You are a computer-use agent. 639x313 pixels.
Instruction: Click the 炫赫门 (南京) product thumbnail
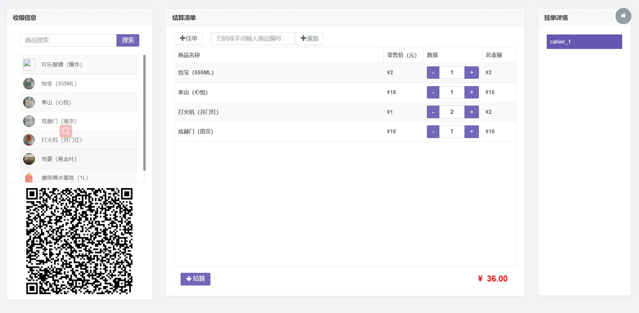click(29, 121)
